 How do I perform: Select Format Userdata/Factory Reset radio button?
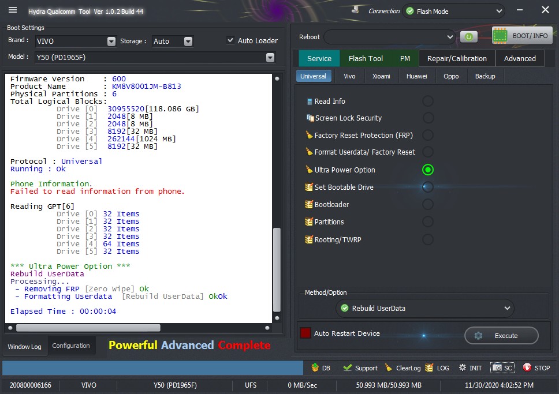(428, 152)
